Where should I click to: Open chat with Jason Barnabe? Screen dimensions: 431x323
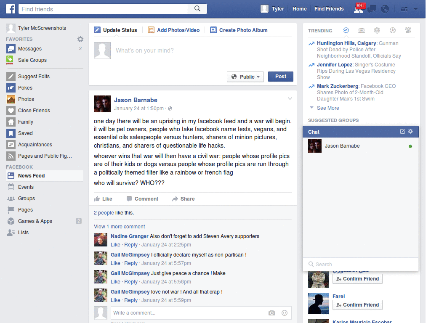click(361, 146)
